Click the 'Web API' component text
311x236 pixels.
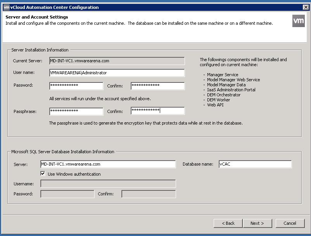point(215,105)
